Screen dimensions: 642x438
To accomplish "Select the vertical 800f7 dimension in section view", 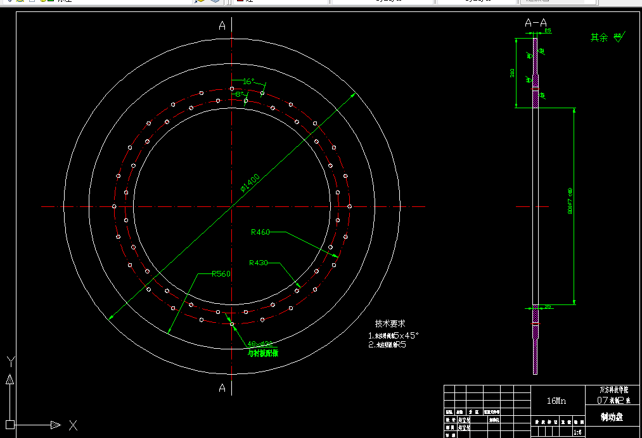I will coord(570,201).
